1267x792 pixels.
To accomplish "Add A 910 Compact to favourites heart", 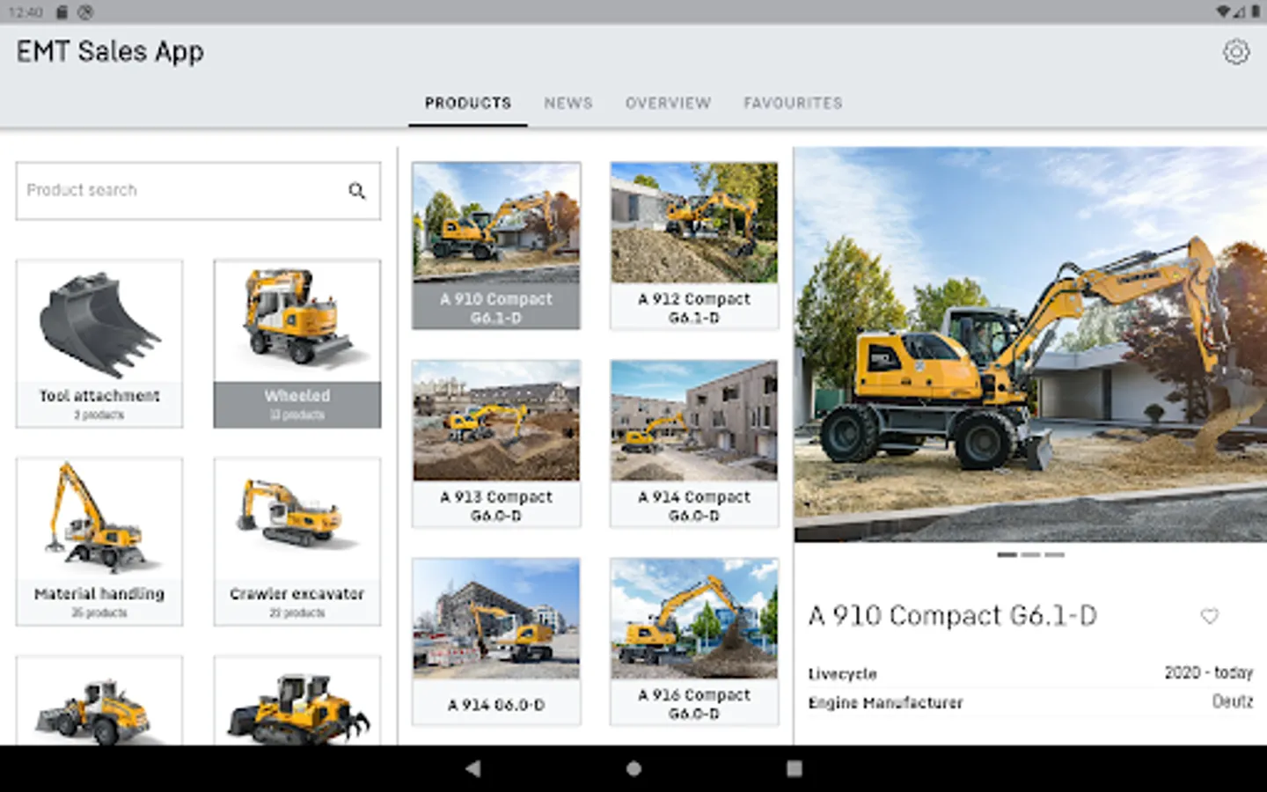I will (1210, 616).
